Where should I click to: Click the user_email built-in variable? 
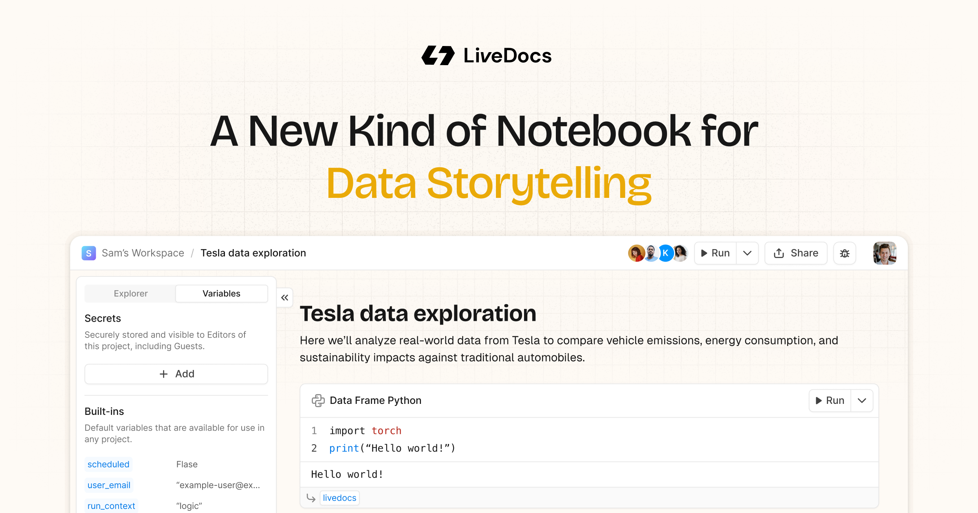109,485
